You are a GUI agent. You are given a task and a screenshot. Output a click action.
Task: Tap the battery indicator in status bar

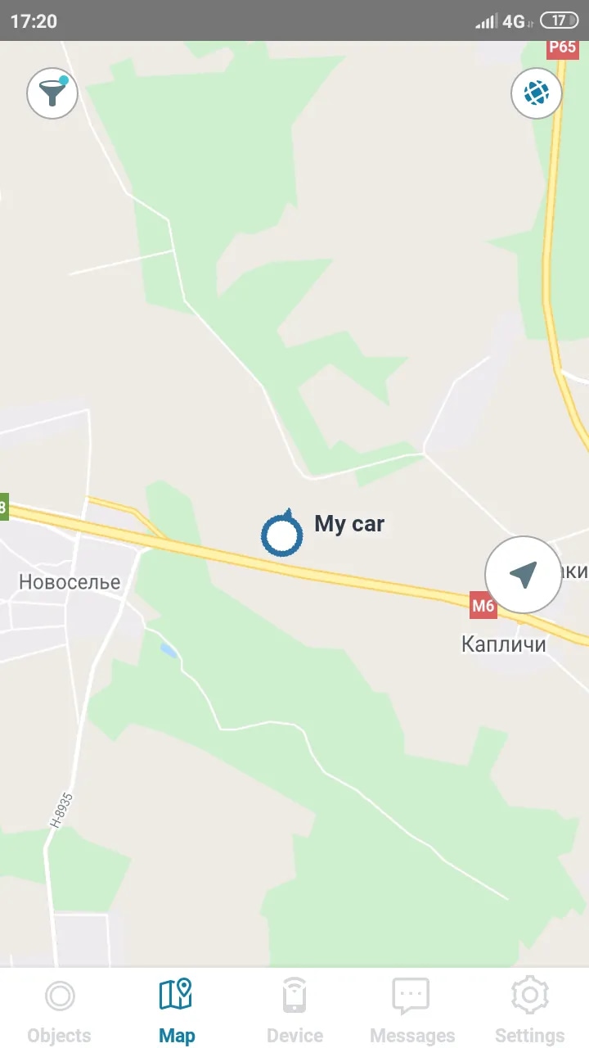coord(559,21)
